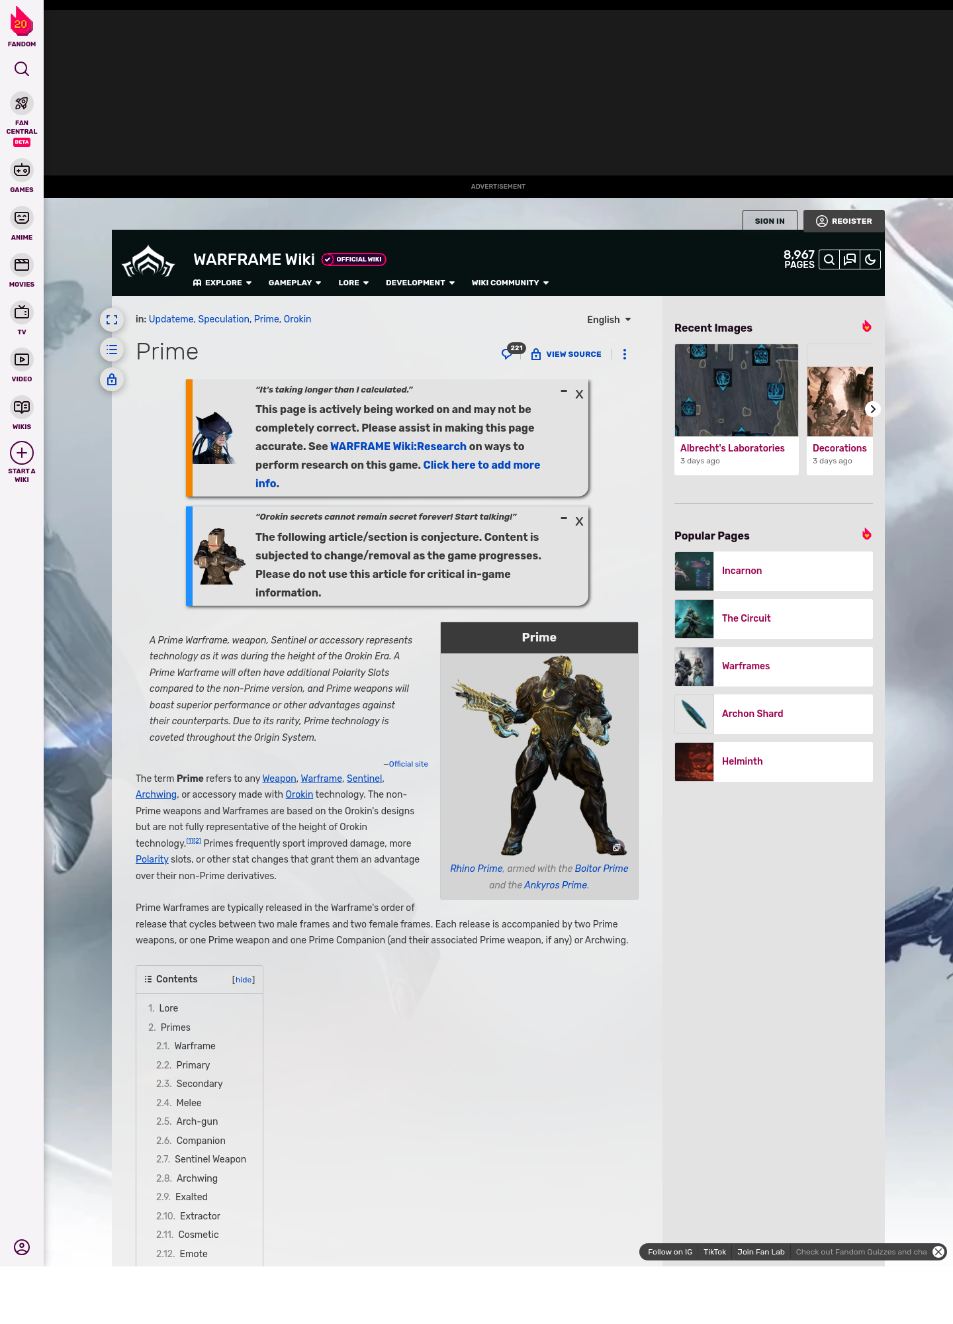Click TikTok in bottom bar
This screenshot has width=953, height=1324.
click(x=715, y=1252)
